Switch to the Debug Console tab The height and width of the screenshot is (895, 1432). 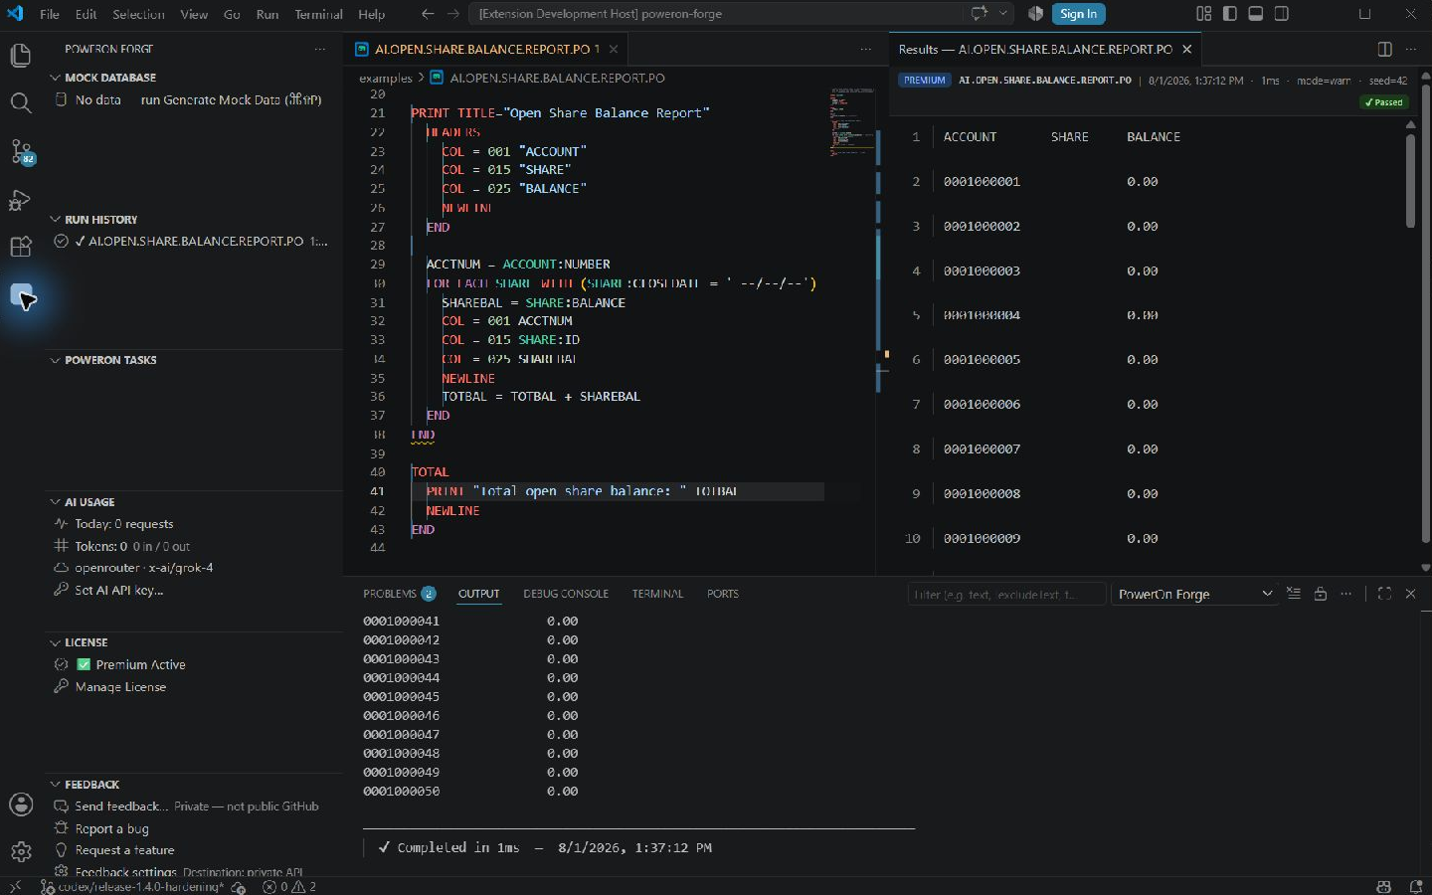click(x=566, y=594)
